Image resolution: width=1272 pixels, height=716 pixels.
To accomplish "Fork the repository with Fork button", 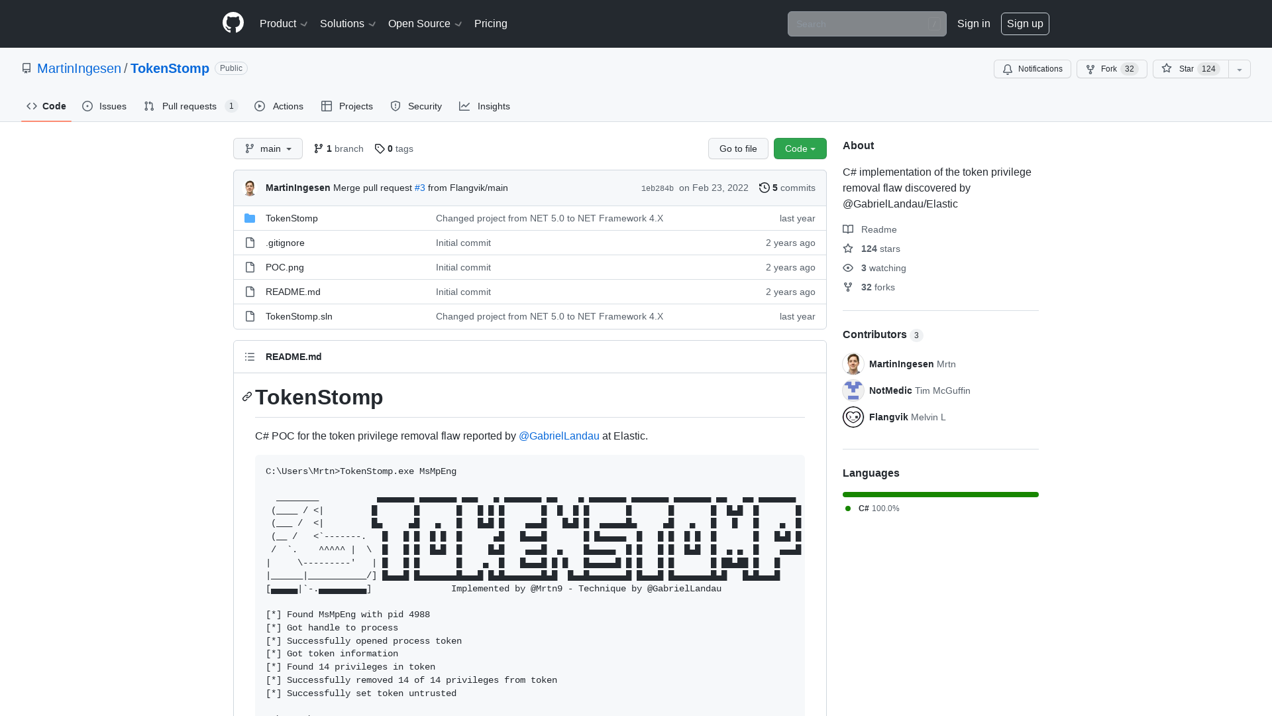I will click(x=1112, y=69).
